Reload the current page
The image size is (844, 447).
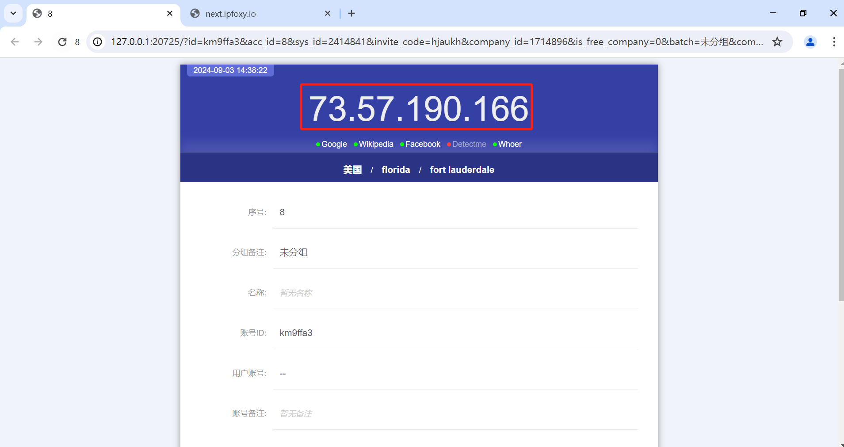coord(62,42)
